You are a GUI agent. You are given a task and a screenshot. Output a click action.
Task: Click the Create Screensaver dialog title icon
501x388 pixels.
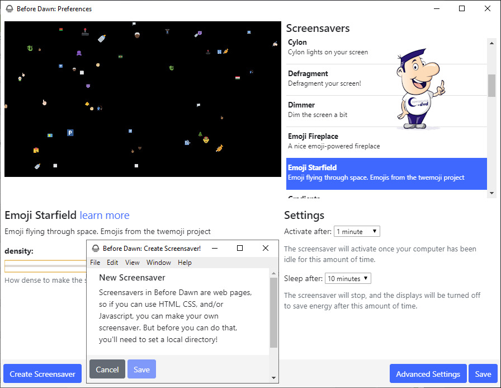(96, 248)
